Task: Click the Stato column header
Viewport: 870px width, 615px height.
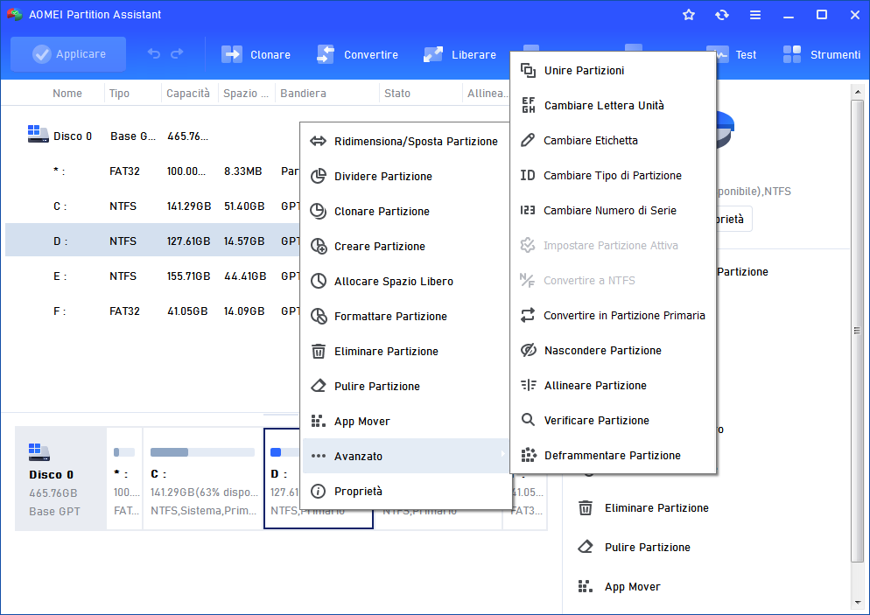Action: click(397, 93)
